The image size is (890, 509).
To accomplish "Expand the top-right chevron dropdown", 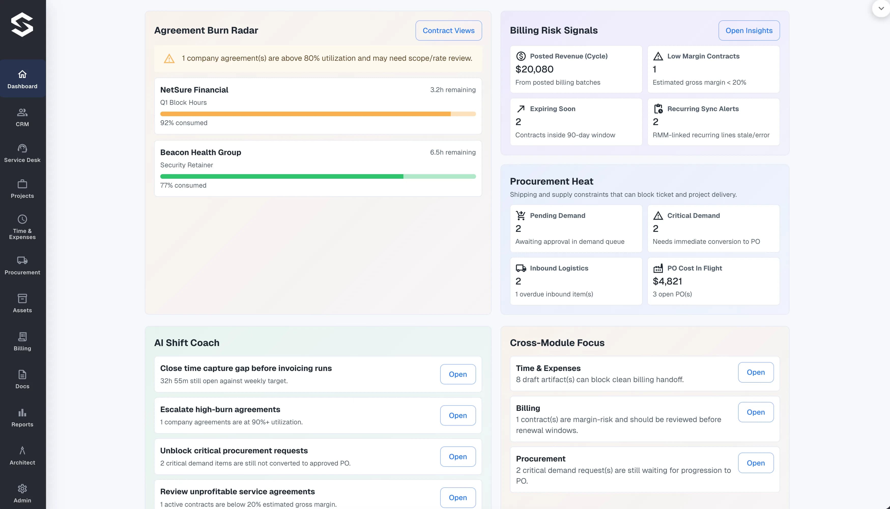I will click(881, 8).
